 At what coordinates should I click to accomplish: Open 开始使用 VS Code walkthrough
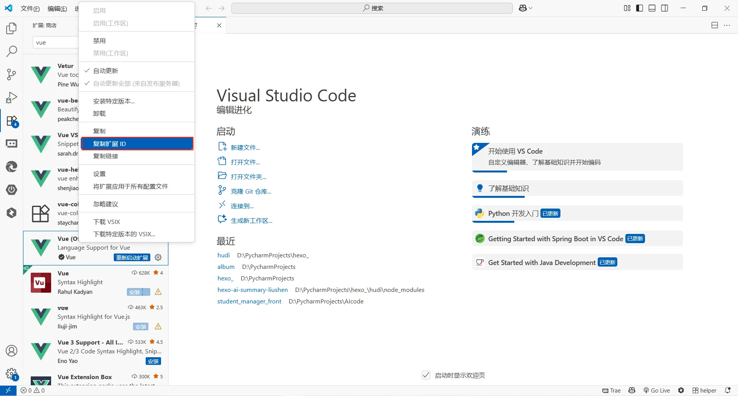577,157
